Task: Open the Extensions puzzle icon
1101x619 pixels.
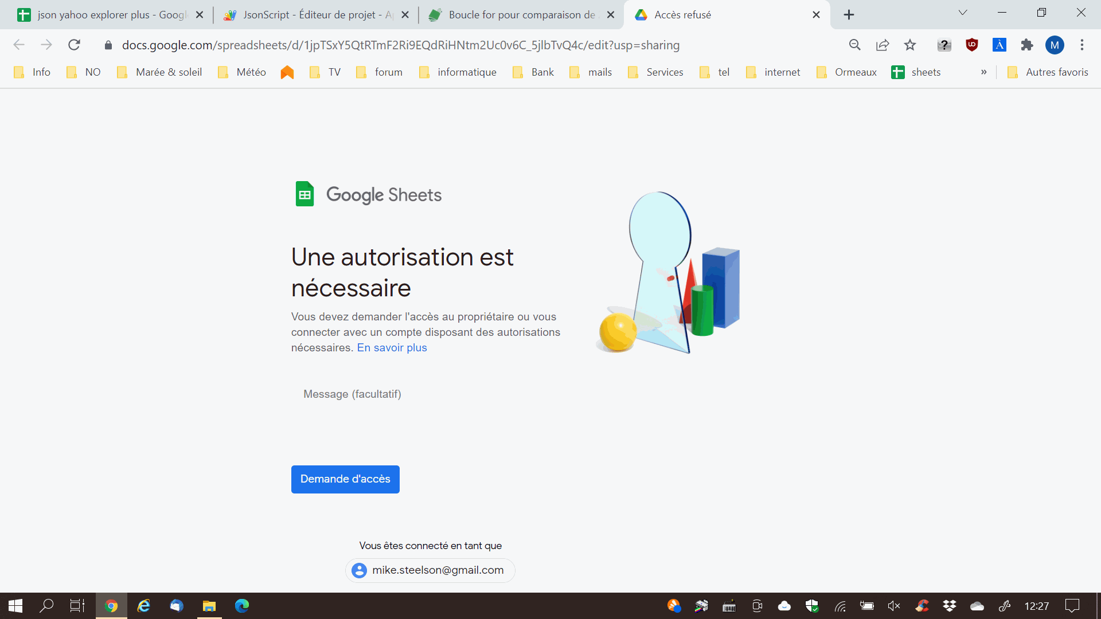Action: click(1026, 45)
